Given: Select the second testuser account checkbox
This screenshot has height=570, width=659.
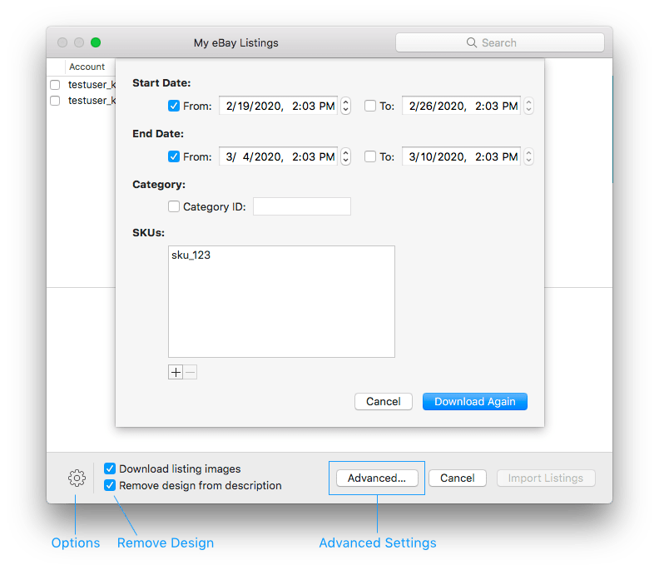Looking at the screenshot, I should pos(55,101).
